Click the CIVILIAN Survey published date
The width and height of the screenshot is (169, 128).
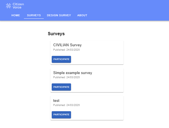pyautogui.click(x=66, y=50)
